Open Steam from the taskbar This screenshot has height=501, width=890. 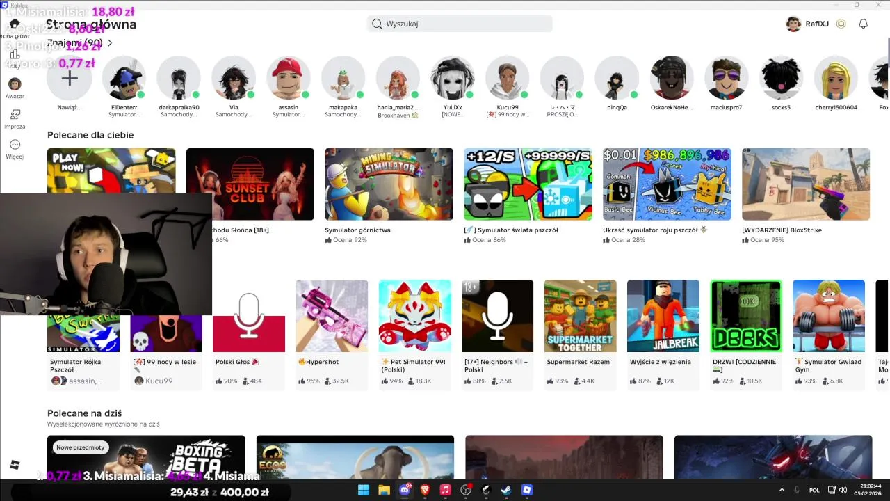point(506,490)
